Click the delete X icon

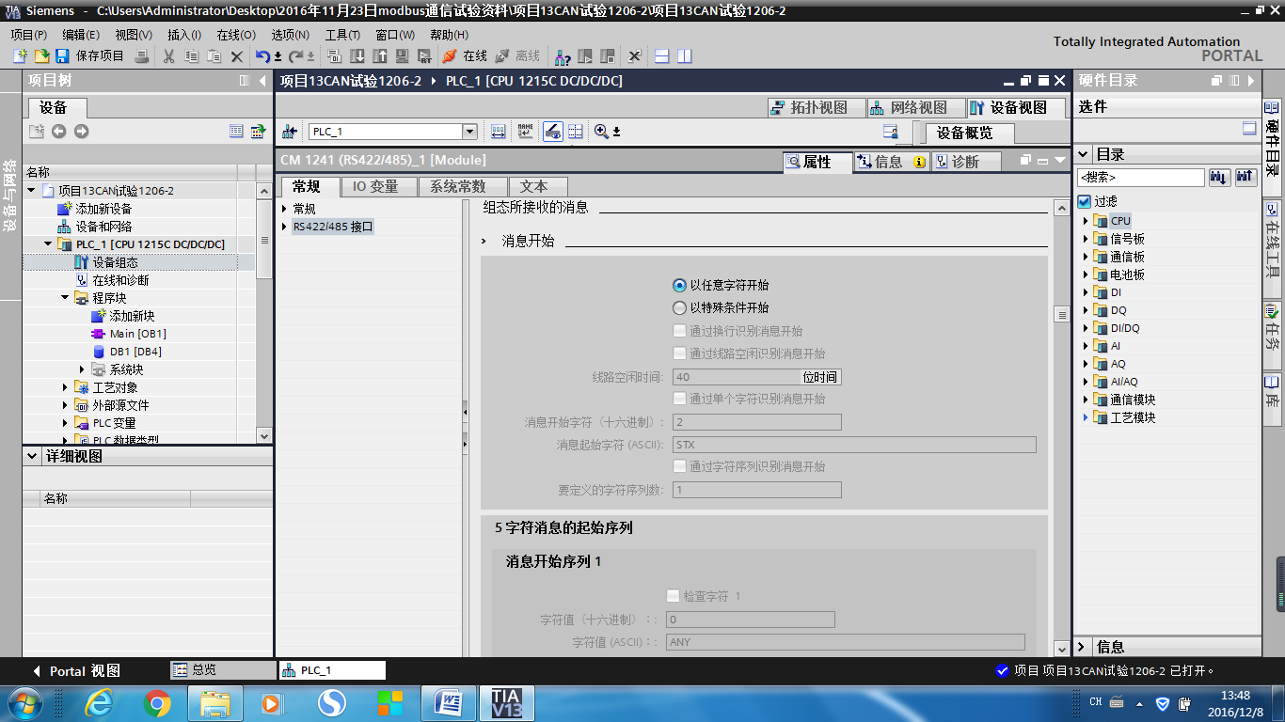[237, 56]
